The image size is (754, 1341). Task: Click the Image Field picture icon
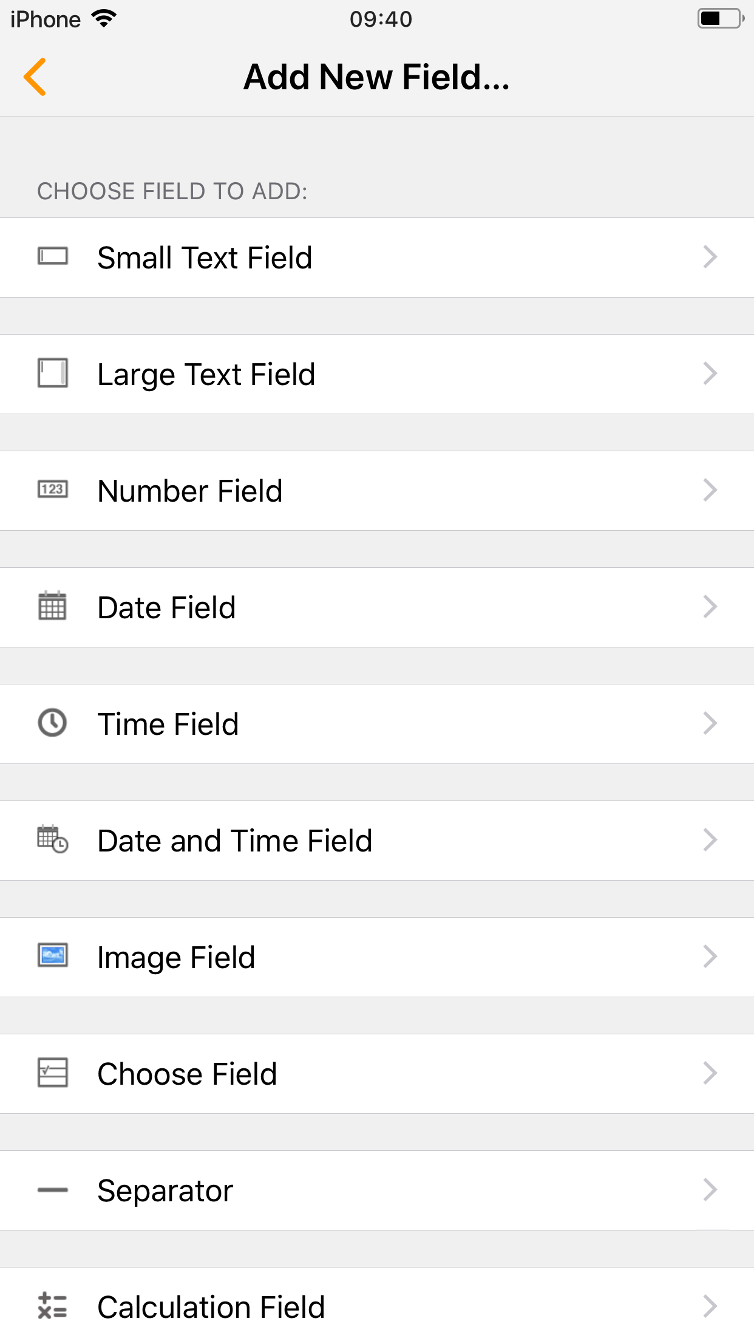tap(53, 956)
